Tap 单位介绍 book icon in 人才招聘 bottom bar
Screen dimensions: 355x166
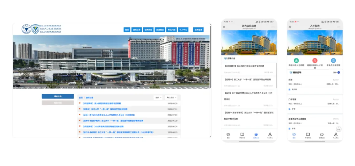(x=308, y=135)
